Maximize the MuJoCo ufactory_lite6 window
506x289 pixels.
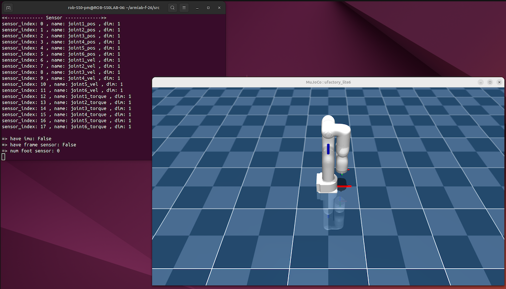490,82
